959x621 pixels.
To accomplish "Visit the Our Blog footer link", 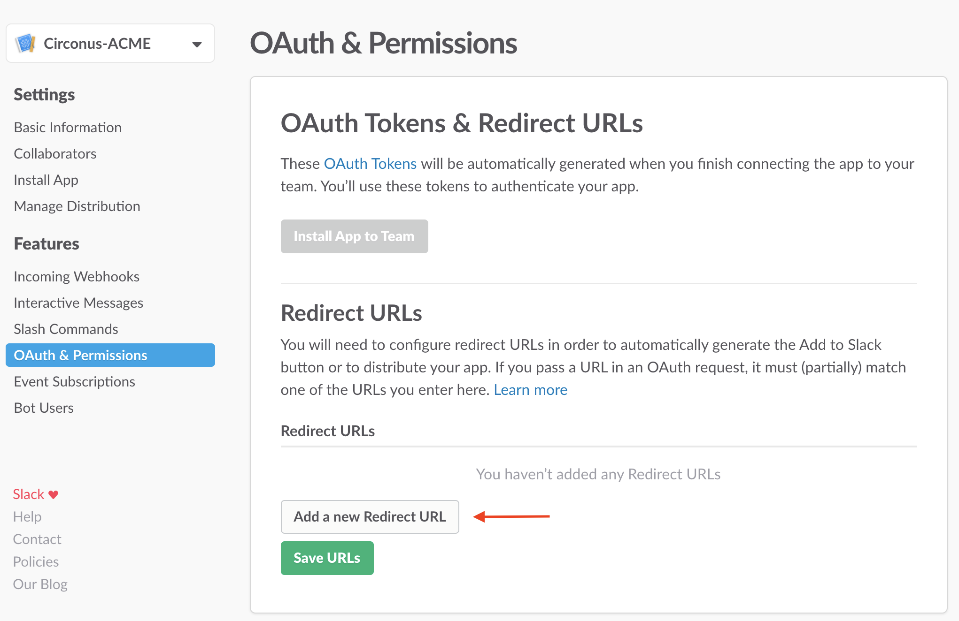I will (40, 584).
